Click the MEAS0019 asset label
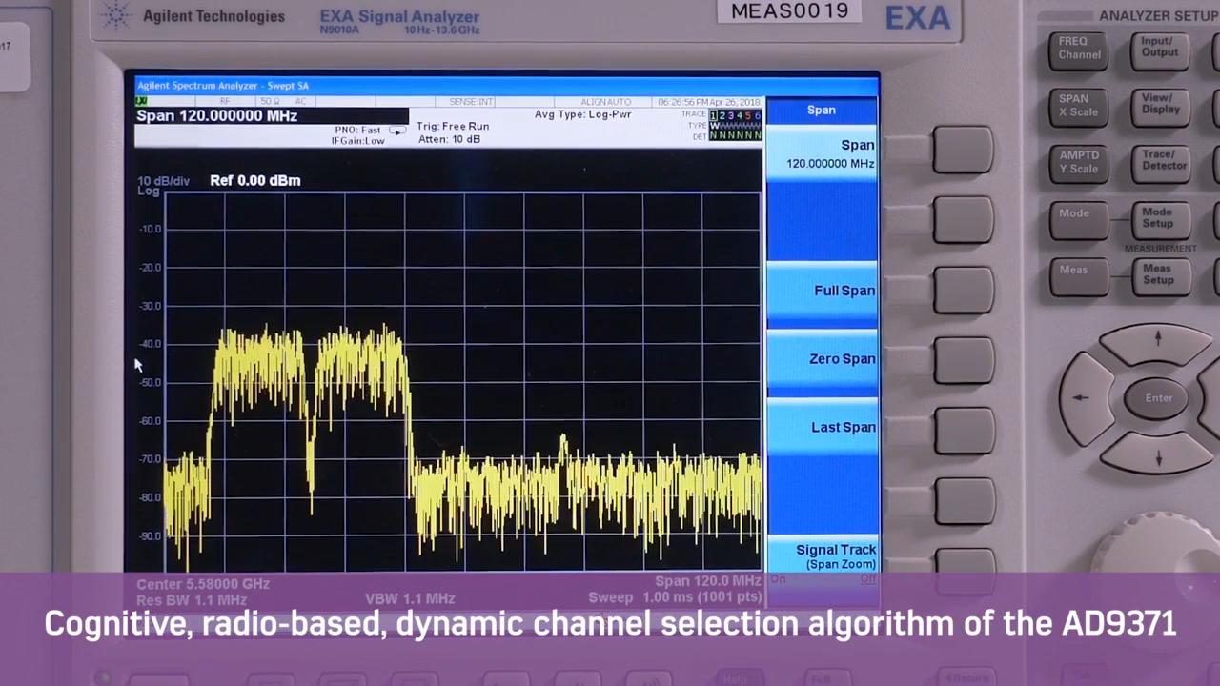Screen dimensions: 1220x686 789,11
